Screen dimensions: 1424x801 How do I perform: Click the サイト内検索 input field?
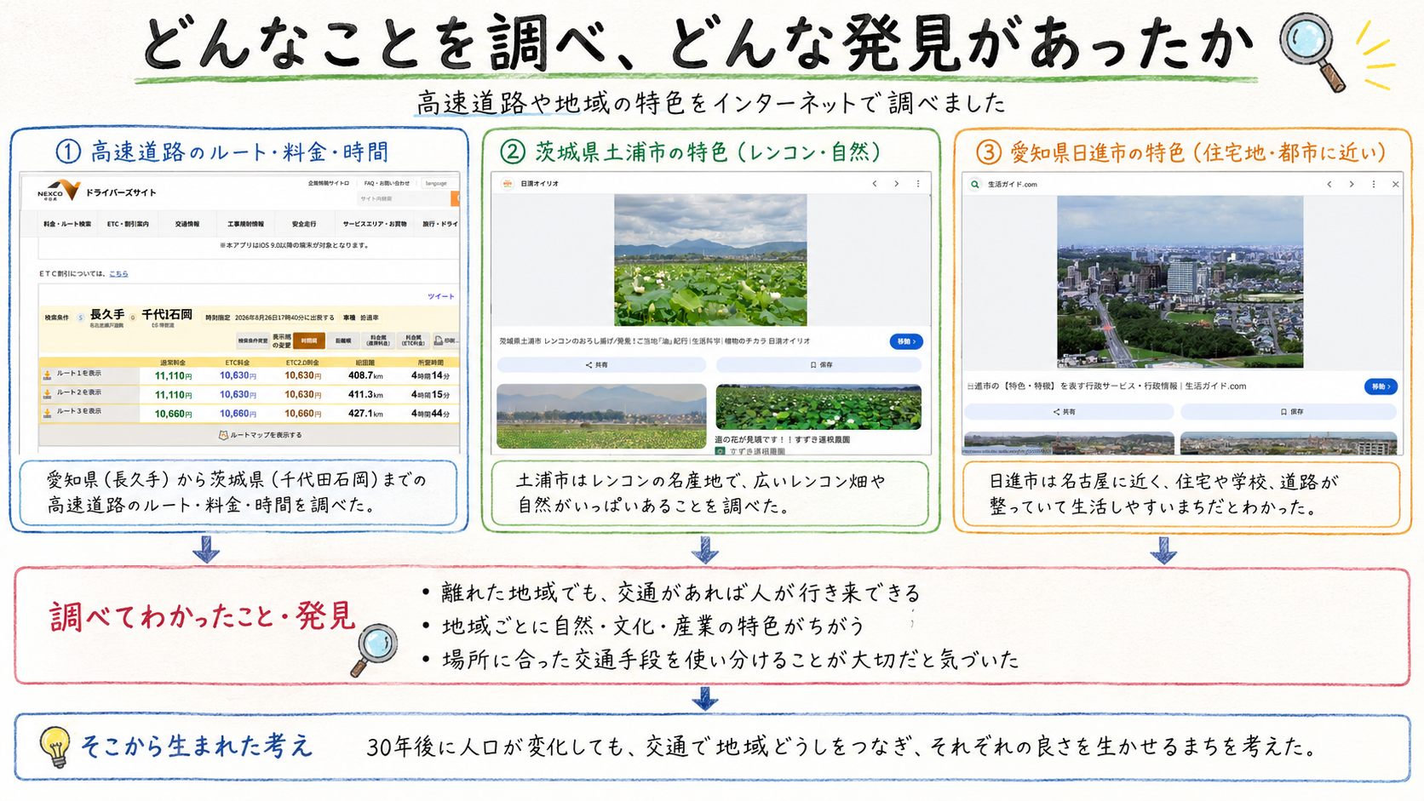404,198
